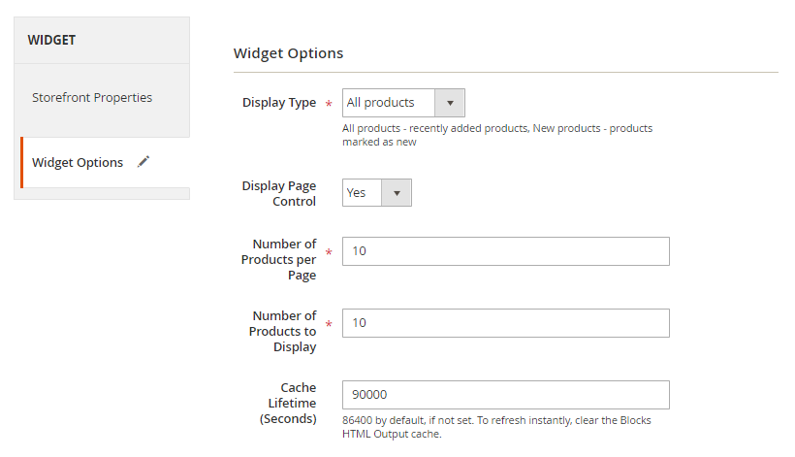Click the cache lifetime hint text below input
The width and height of the screenshot is (795, 457).
(496, 427)
